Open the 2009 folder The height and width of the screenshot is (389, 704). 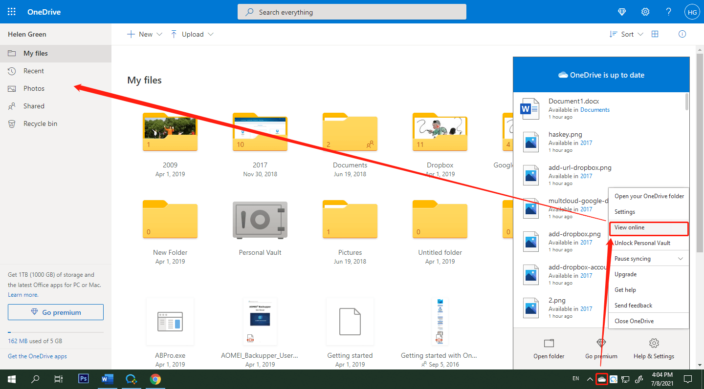[x=170, y=132]
